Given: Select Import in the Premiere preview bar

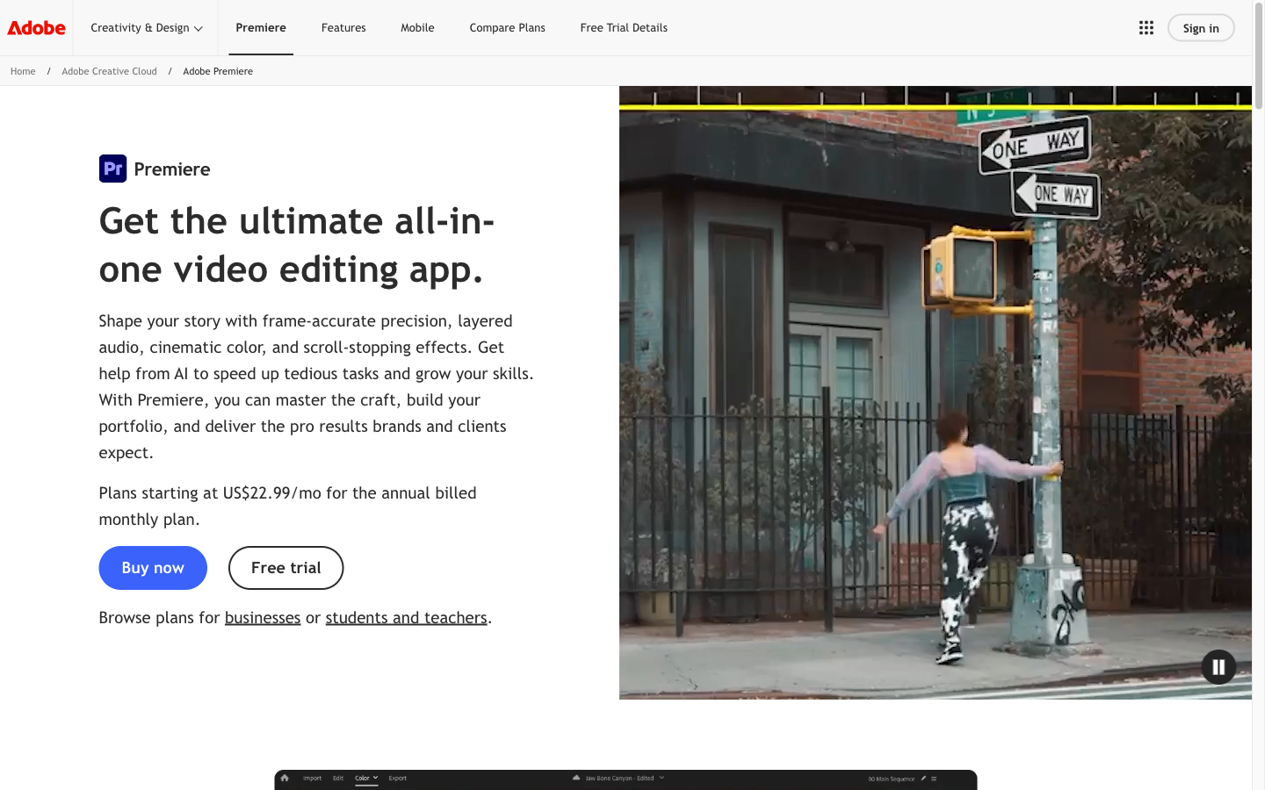Looking at the screenshot, I should pyautogui.click(x=312, y=778).
